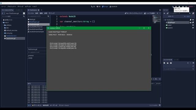The height and width of the screenshot is (110, 196).
Task: Open online documentation link
Action: click(x=134, y=13)
